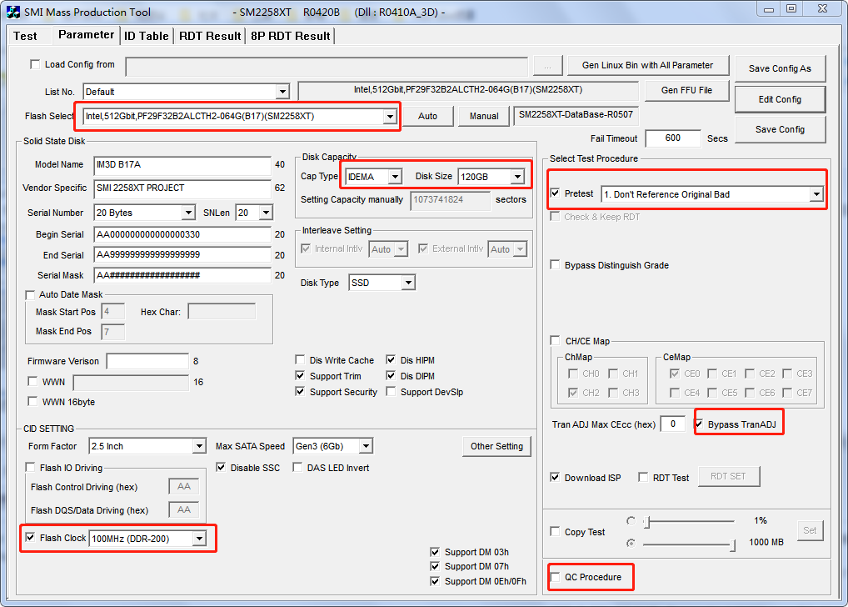The image size is (848, 607).
Task: Switch to the ID Table tab
Action: point(146,36)
